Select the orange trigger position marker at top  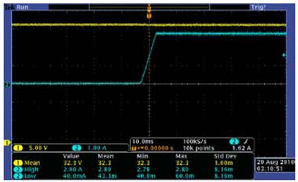[149, 15]
